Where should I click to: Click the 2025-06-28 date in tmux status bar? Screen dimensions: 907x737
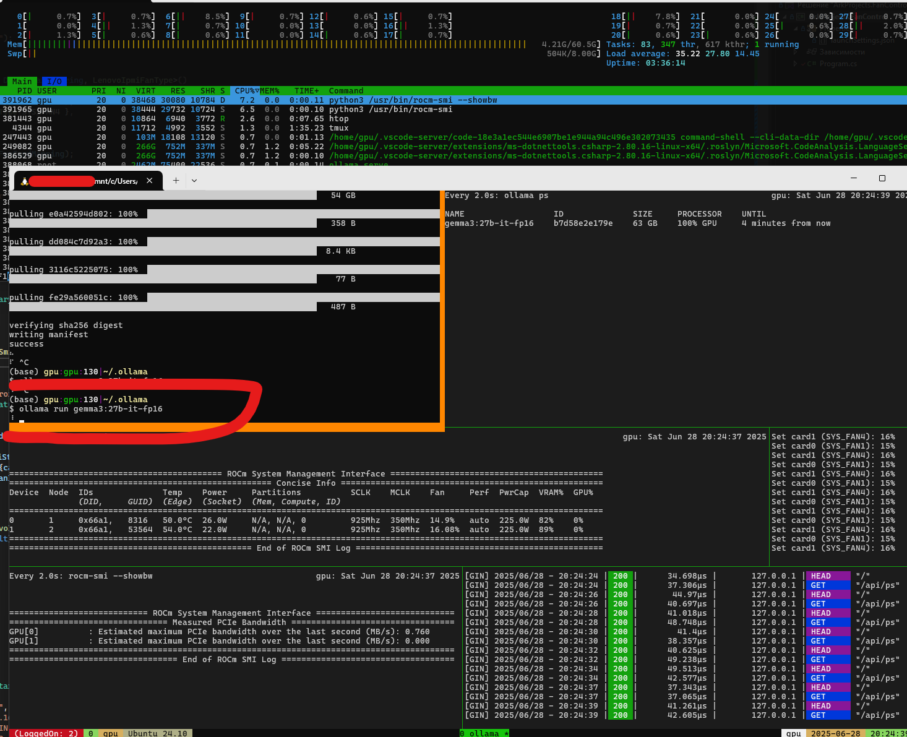click(x=836, y=733)
